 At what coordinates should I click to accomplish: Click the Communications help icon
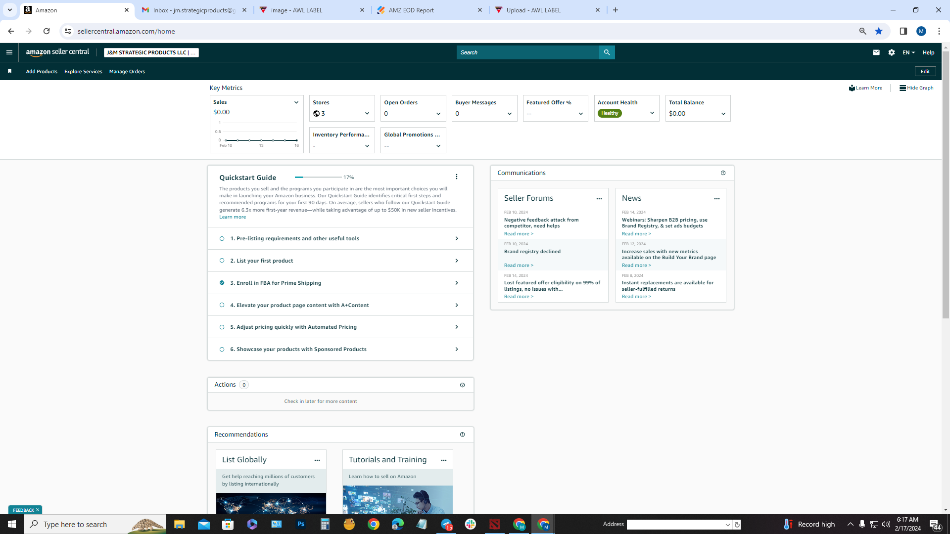(723, 173)
